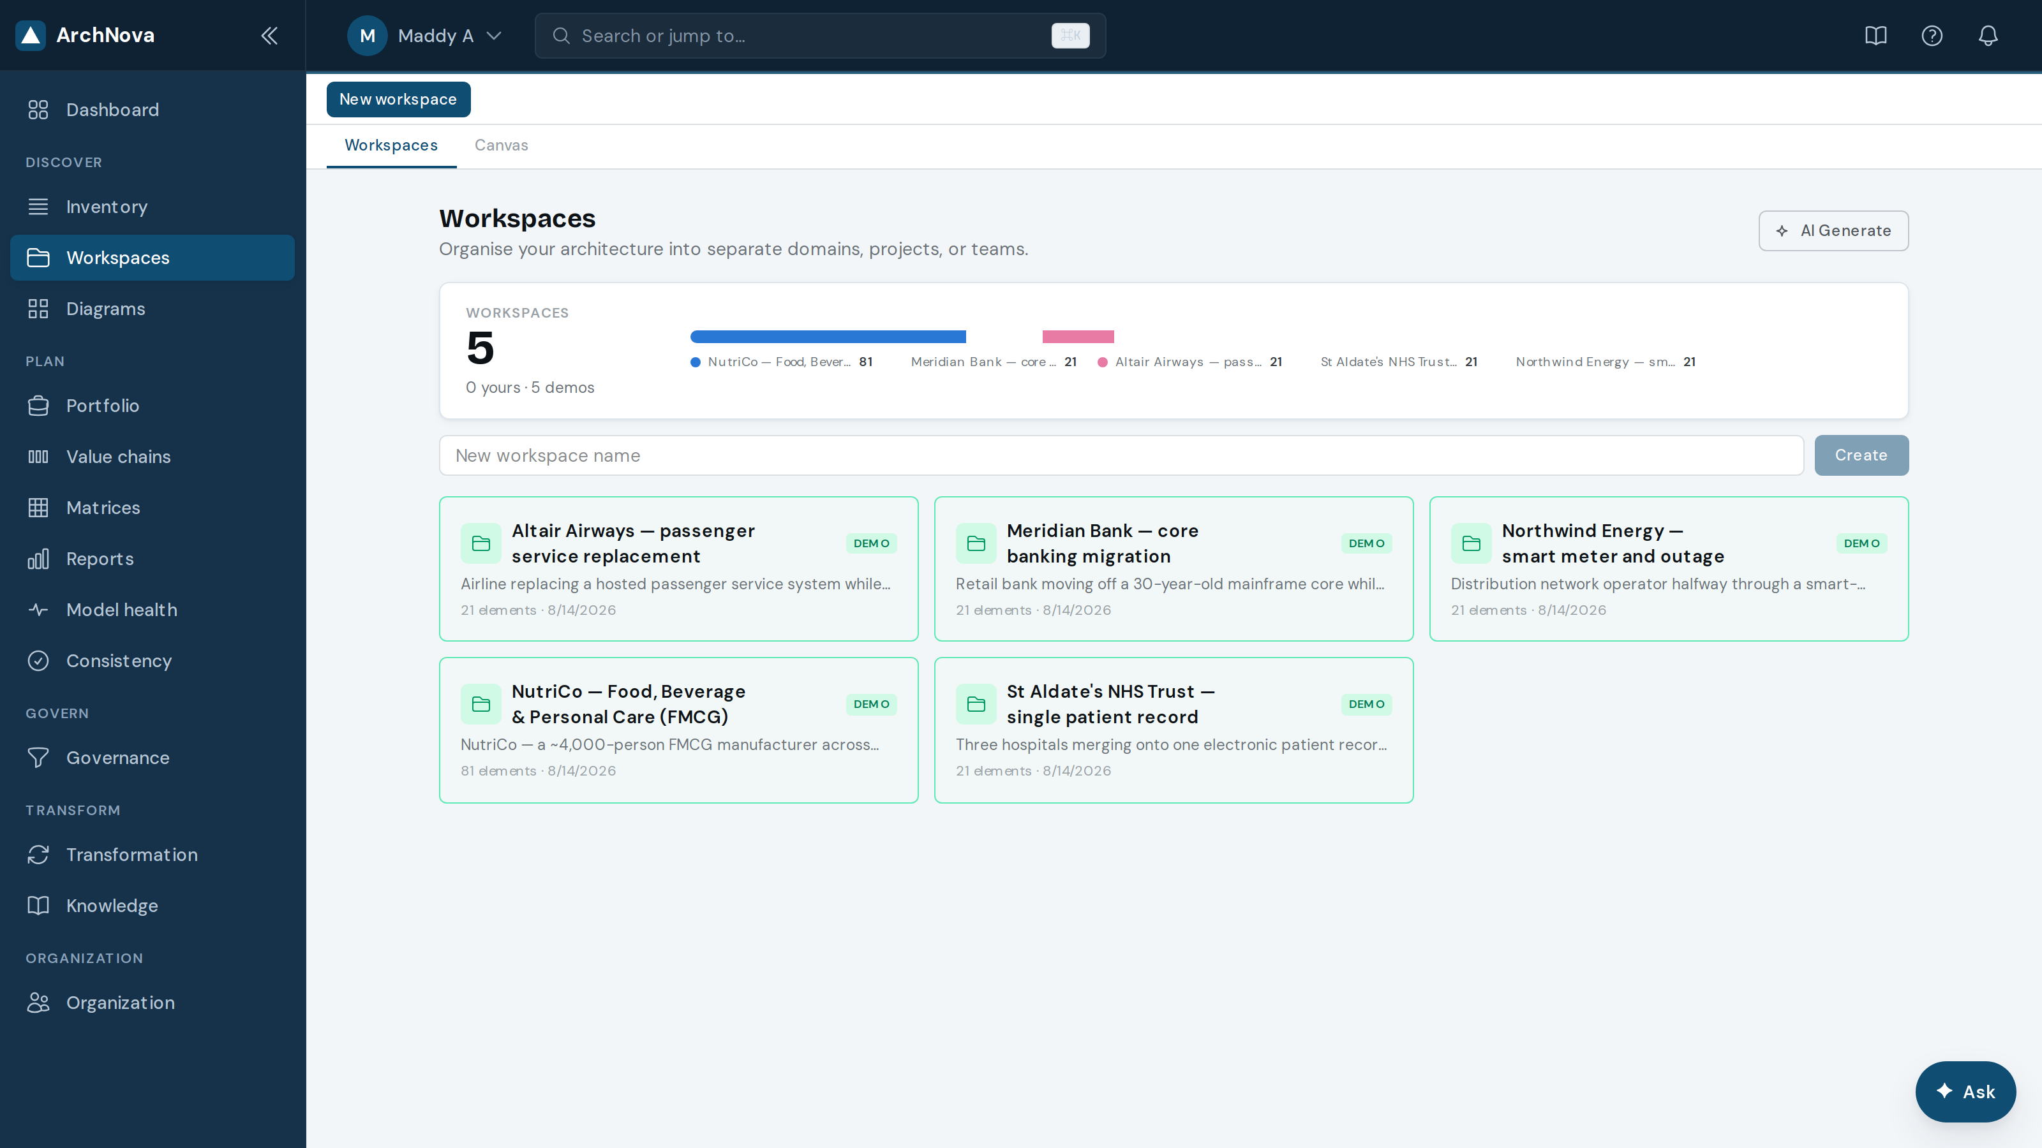Click the Inventory list icon
The height and width of the screenshot is (1148, 2042).
pos(38,207)
